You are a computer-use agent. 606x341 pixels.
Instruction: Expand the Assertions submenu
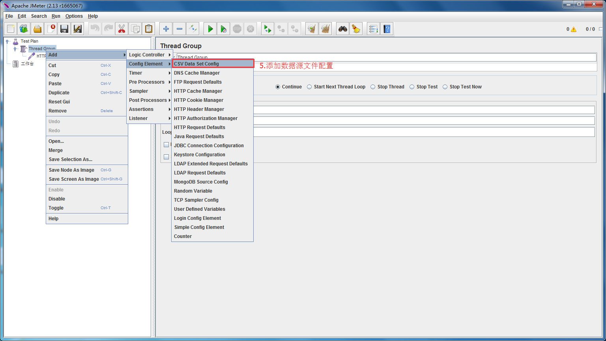[149, 109]
